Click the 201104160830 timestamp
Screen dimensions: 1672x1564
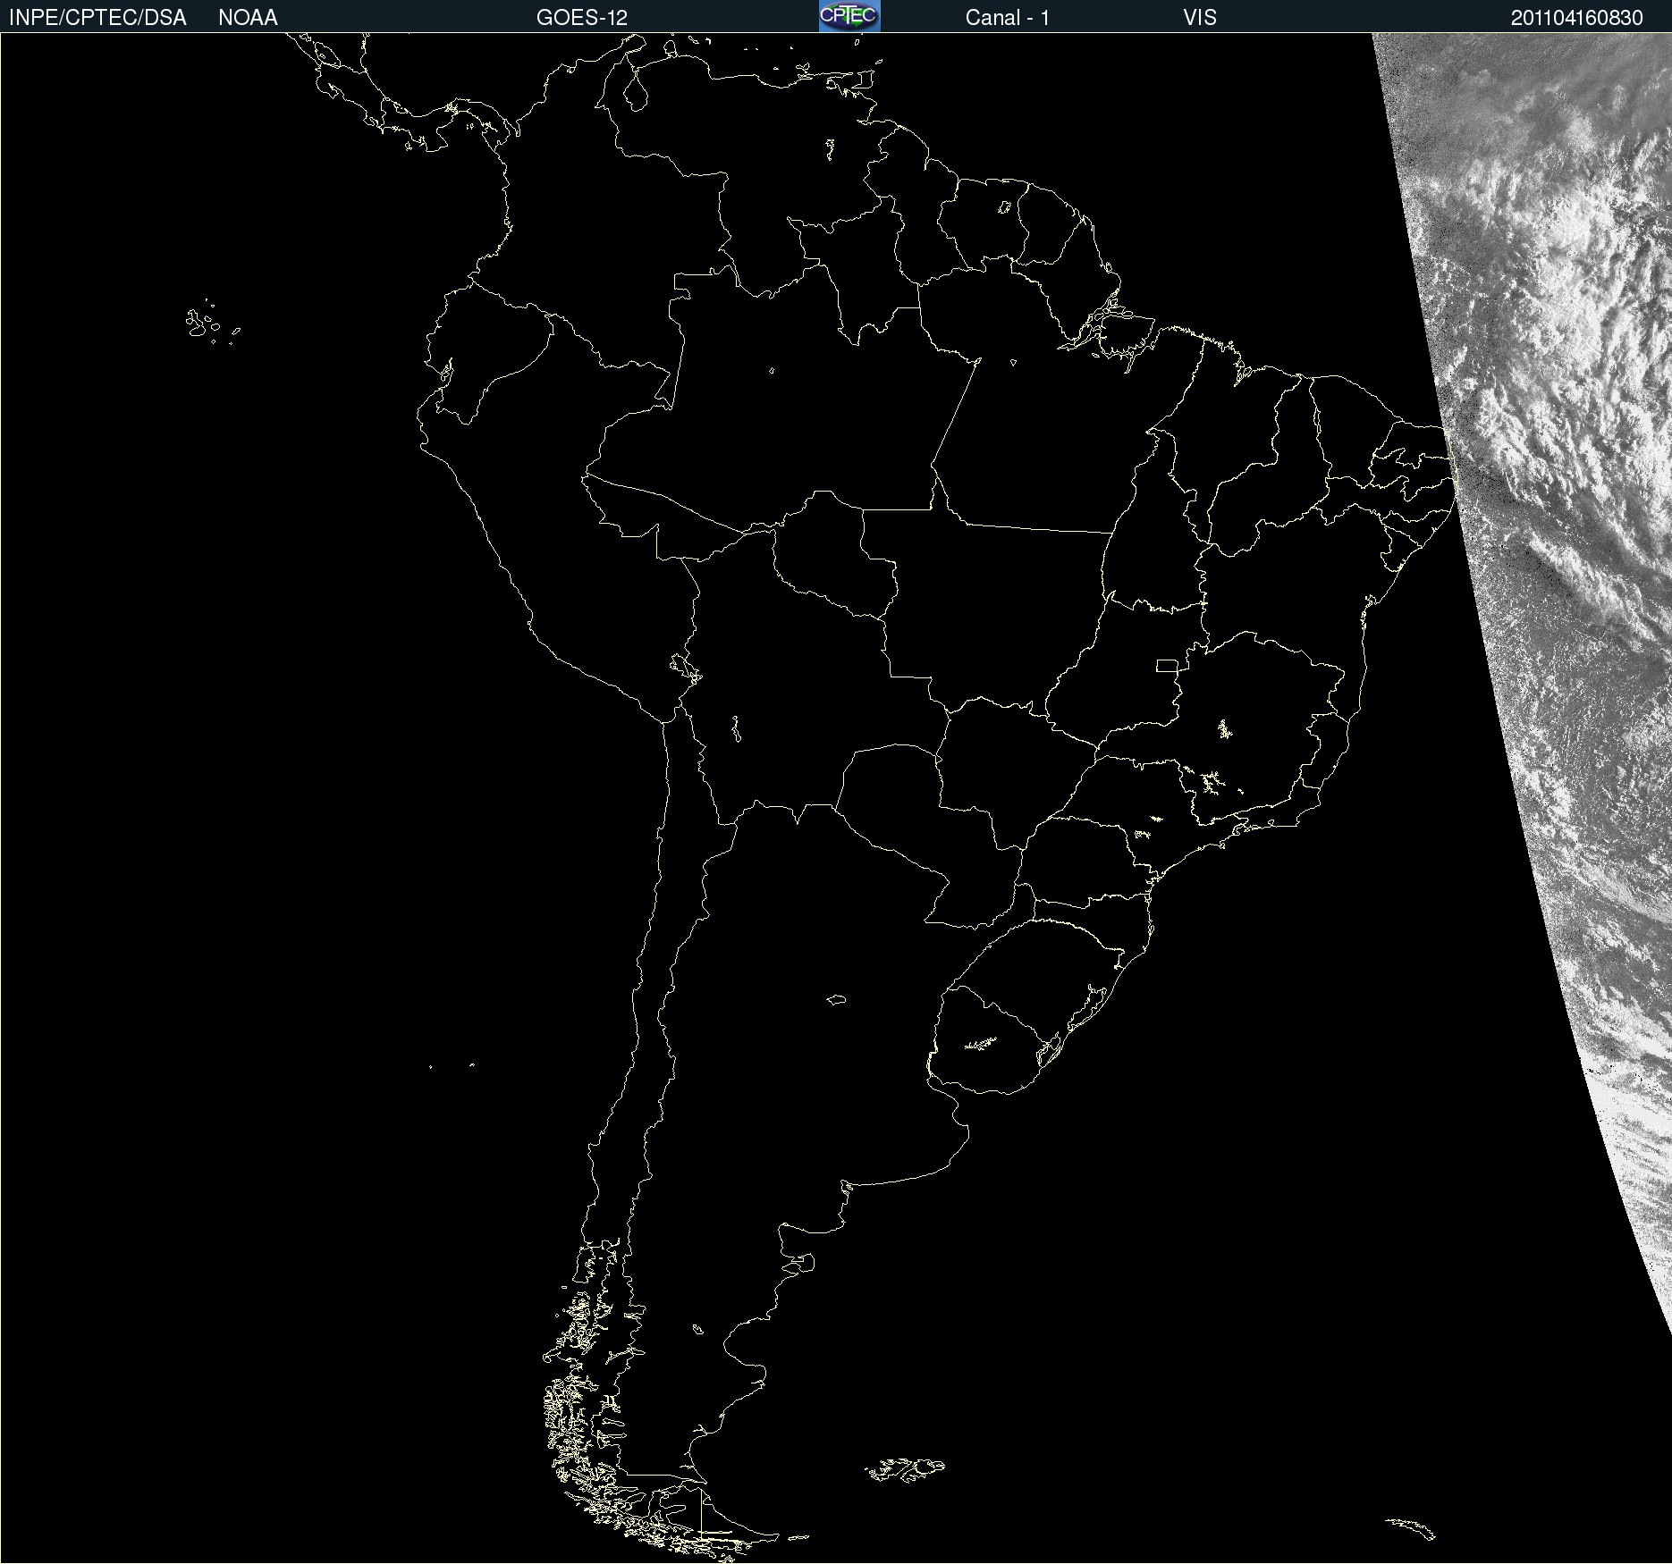[1577, 18]
